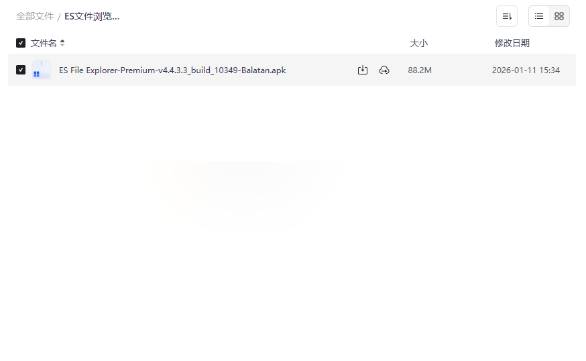Sort by the 文件名 column header

coord(44,43)
